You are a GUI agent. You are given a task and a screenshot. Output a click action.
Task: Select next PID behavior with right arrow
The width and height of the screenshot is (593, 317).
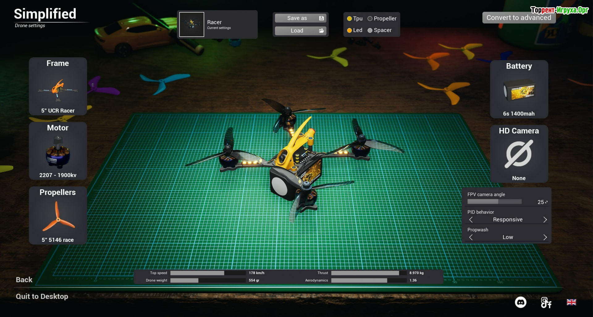point(545,220)
